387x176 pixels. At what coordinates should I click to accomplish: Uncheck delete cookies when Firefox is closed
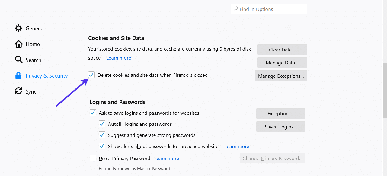pyautogui.click(x=91, y=75)
